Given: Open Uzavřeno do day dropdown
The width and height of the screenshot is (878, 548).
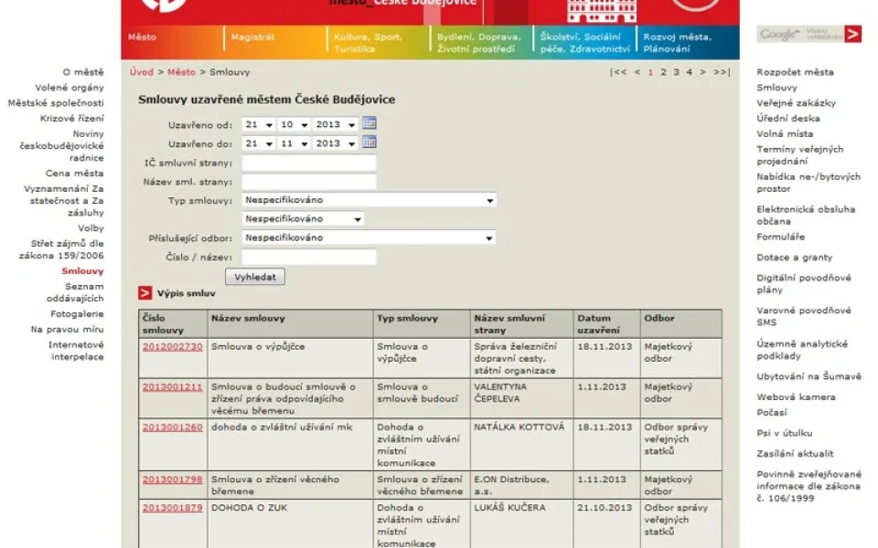Looking at the screenshot, I should tap(259, 143).
